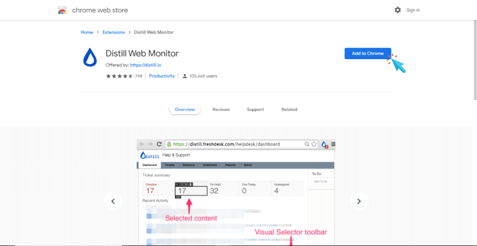Select the Overview tab
Viewport: 477px width, 246px height.
coord(185,110)
